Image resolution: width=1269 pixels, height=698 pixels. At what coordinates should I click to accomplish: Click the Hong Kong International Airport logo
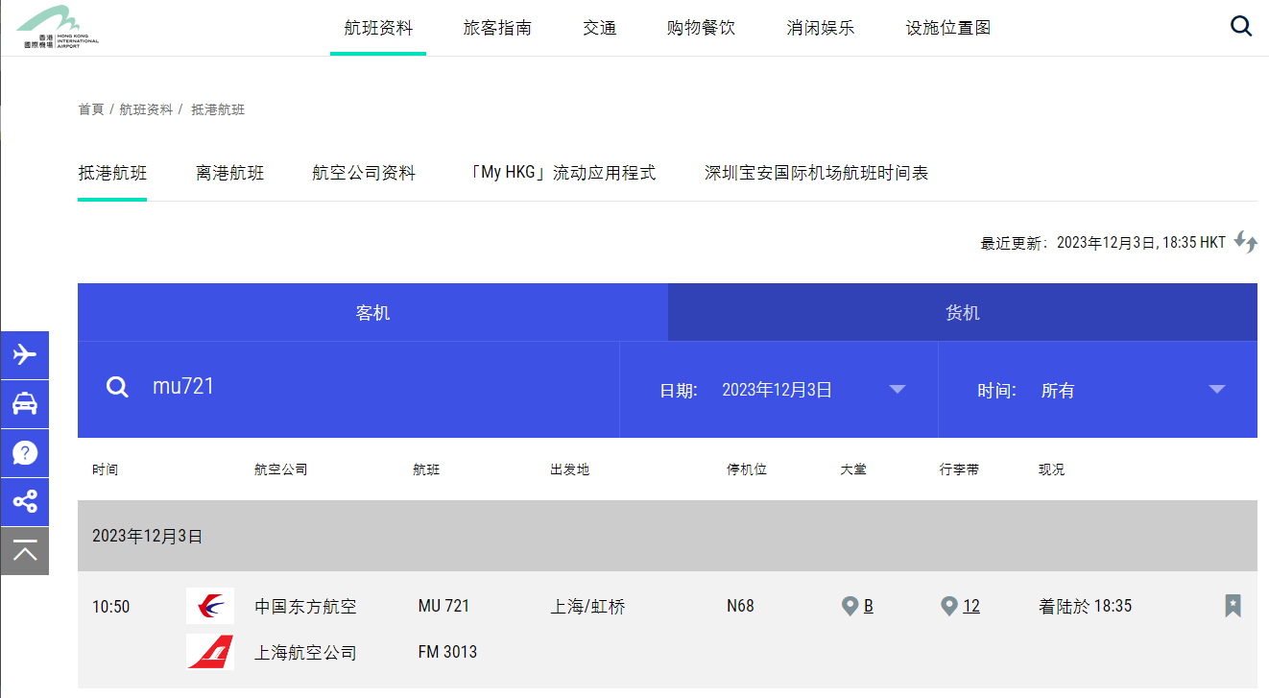tap(58, 28)
